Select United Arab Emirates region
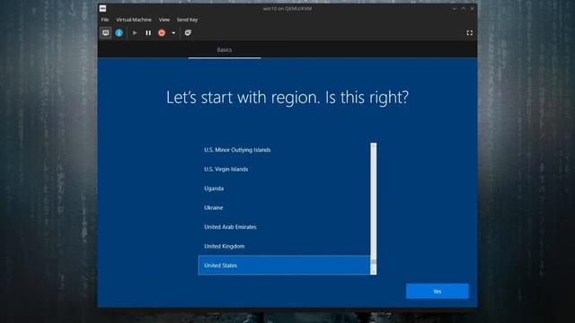Viewport: 575px width, 323px height. tap(284, 227)
